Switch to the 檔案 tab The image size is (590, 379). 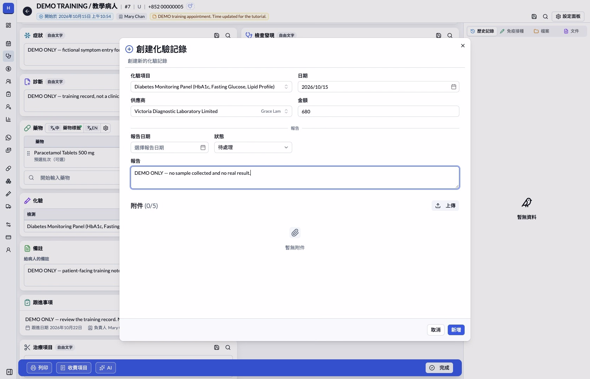pyautogui.click(x=542, y=31)
